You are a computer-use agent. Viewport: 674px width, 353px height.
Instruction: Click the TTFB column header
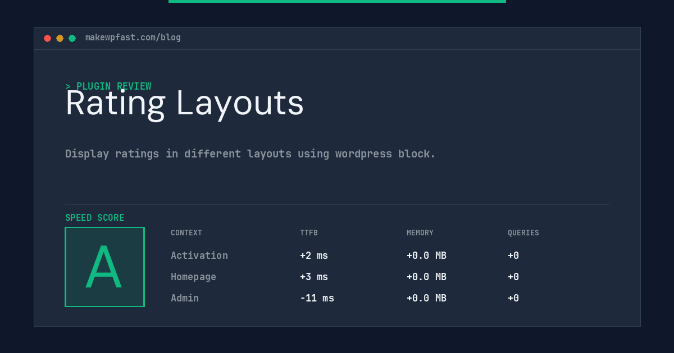tap(309, 233)
